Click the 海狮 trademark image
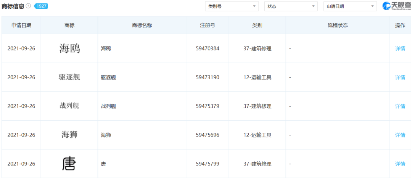This screenshot has width=412, height=180. tap(69, 135)
